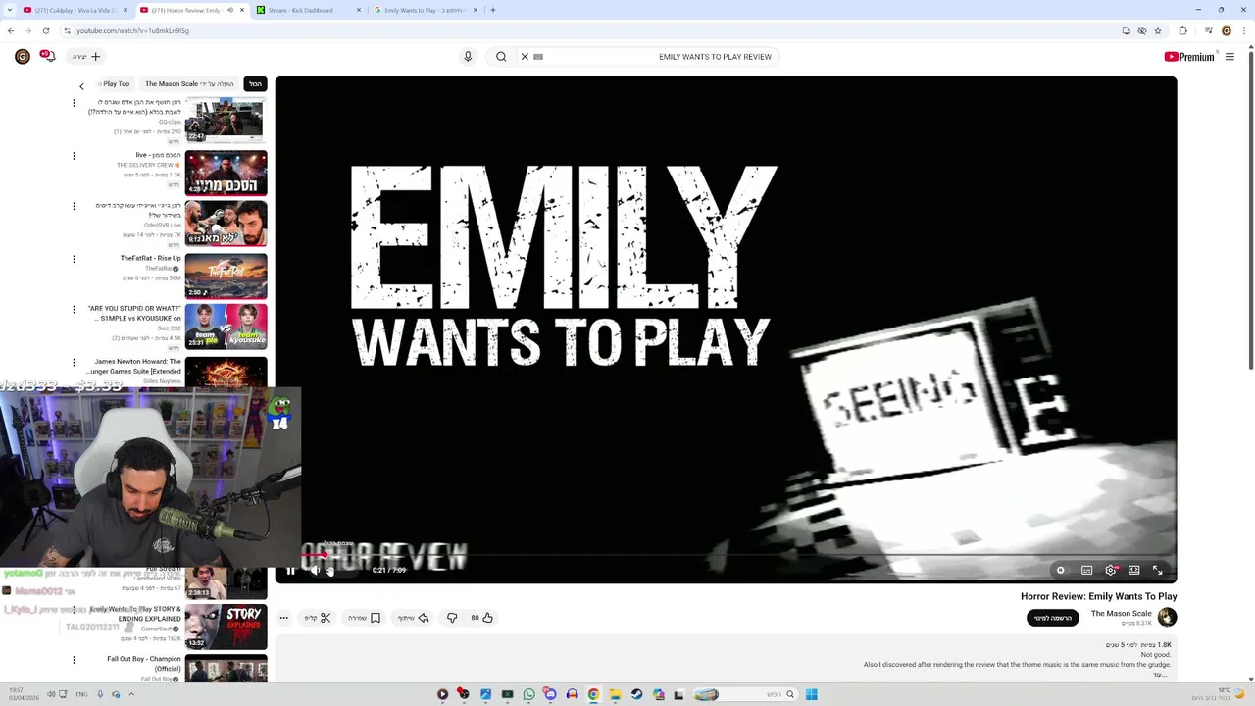Open Chrome extensions puzzle icon

coord(1183,30)
